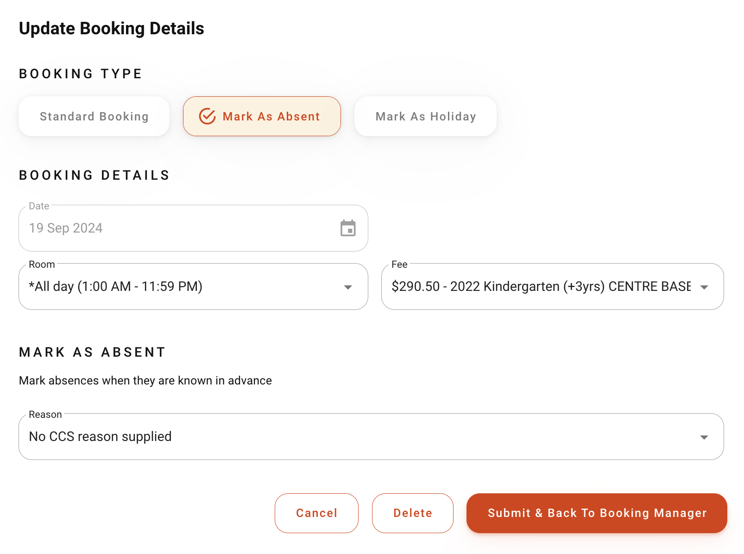Viewport: 744px width, 554px height.
Task: Click the checkmark icon on Mark As Absent
Action: point(207,116)
